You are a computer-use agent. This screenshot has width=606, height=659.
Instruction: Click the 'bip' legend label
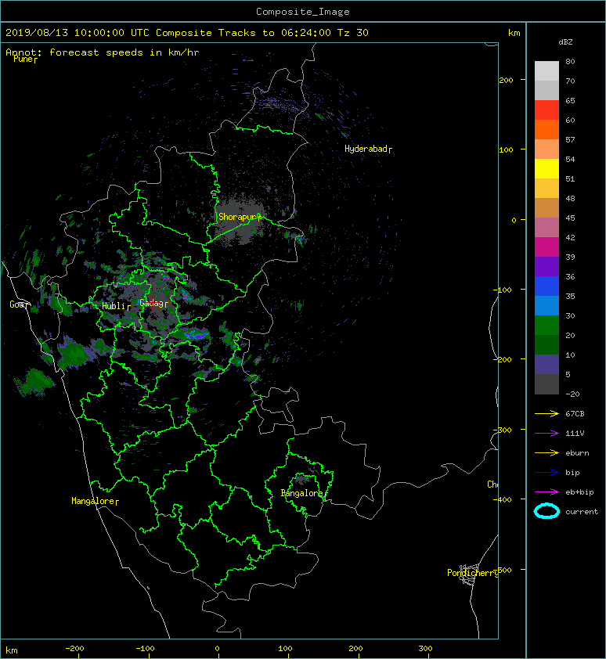[573, 473]
